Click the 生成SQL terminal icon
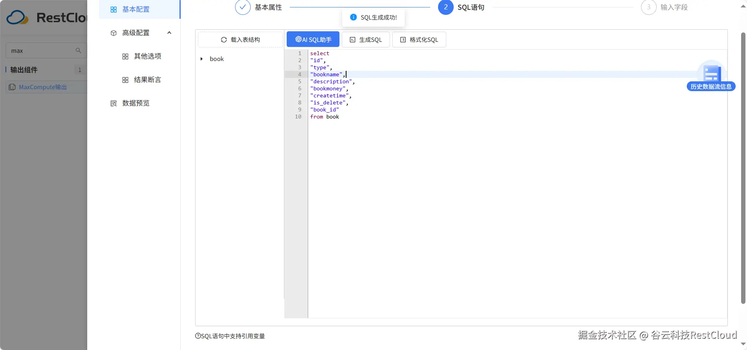This screenshot has height=350, width=747. (352, 39)
